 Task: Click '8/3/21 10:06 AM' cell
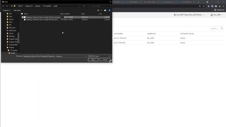point(120,38)
